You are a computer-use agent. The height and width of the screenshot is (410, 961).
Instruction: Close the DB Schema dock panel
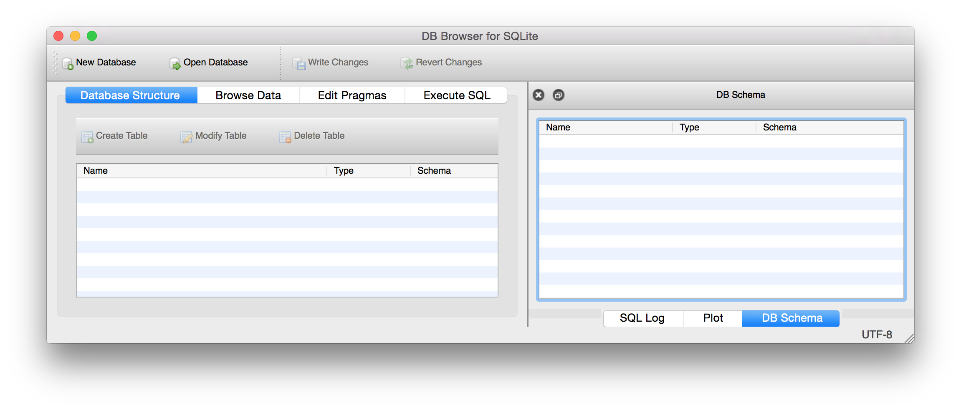[538, 95]
